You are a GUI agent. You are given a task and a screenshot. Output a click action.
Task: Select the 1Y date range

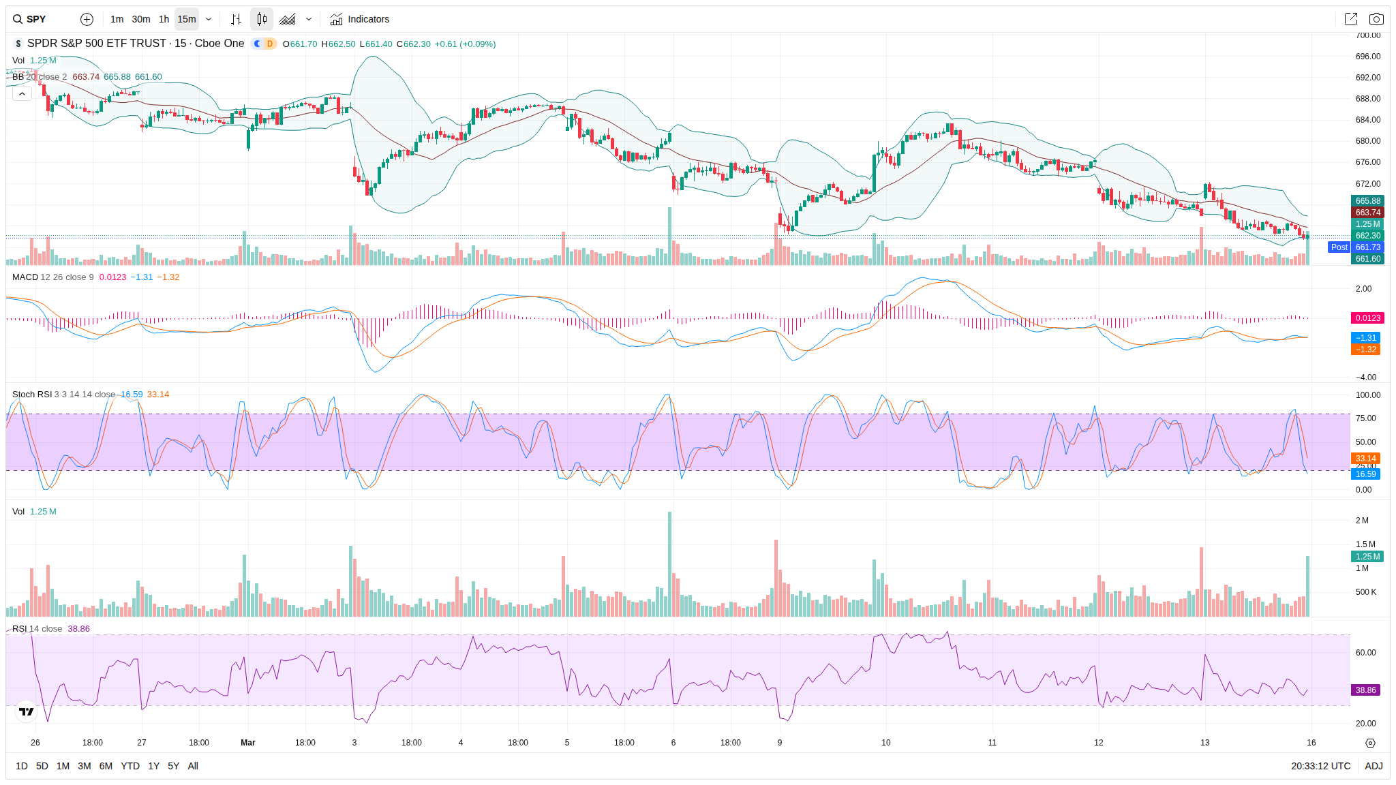[153, 766]
